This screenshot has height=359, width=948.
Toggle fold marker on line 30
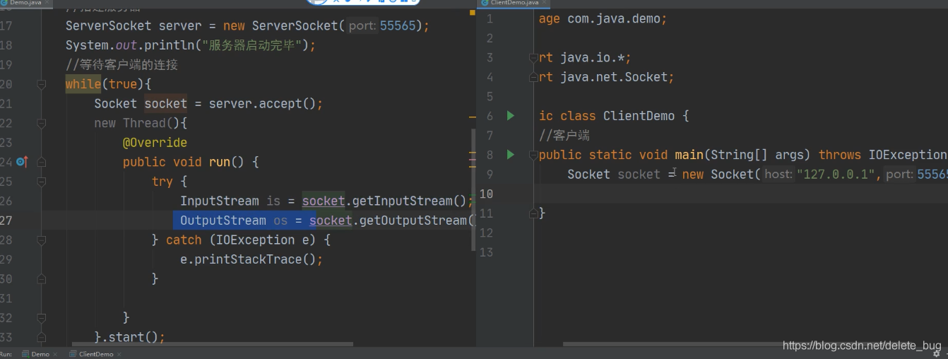pos(41,278)
